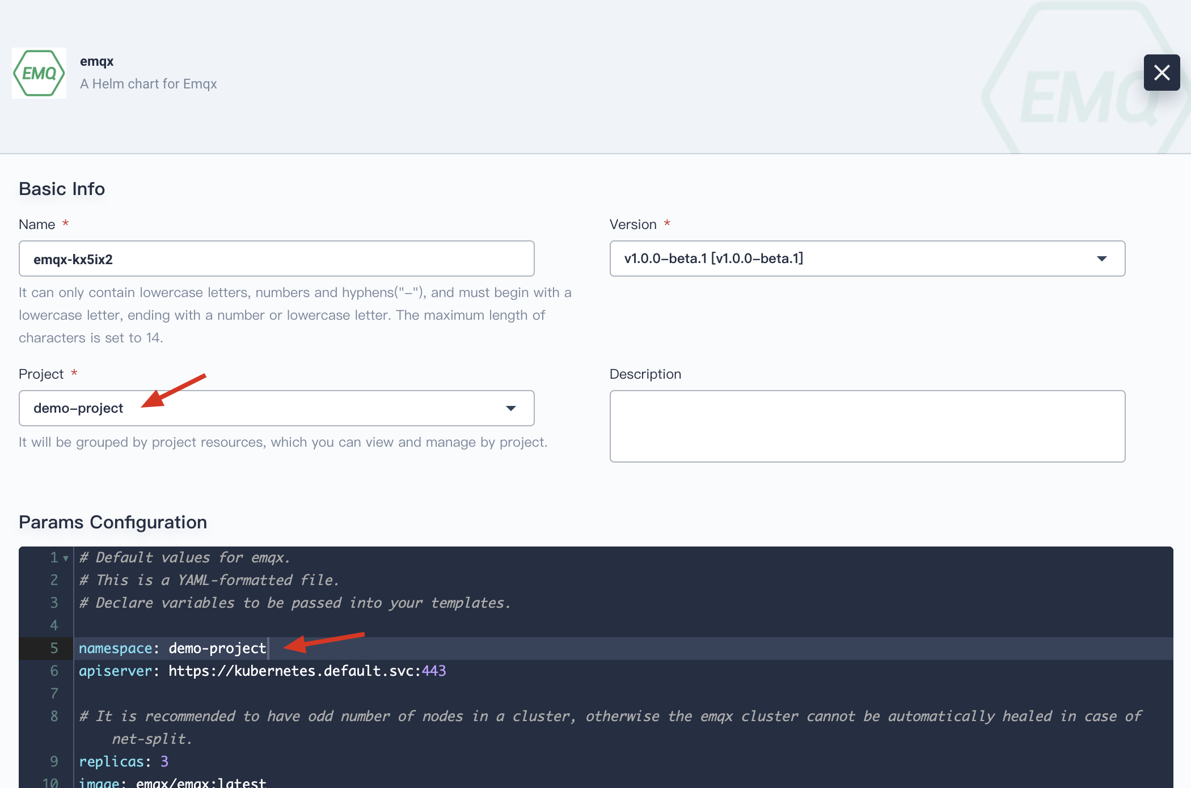
Task: Open the Project dropdown demo-project
Action: (277, 408)
